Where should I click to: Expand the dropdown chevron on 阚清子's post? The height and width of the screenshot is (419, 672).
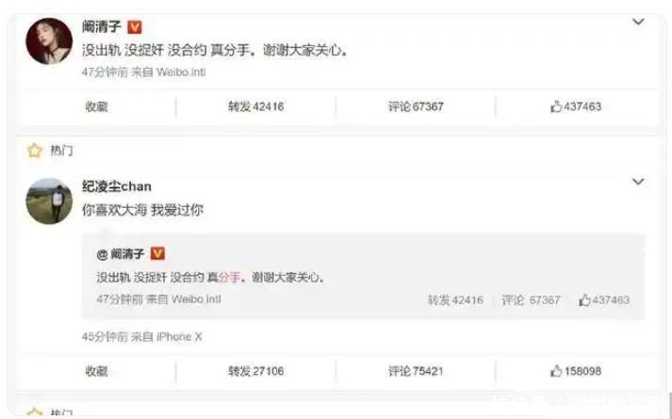point(638,22)
